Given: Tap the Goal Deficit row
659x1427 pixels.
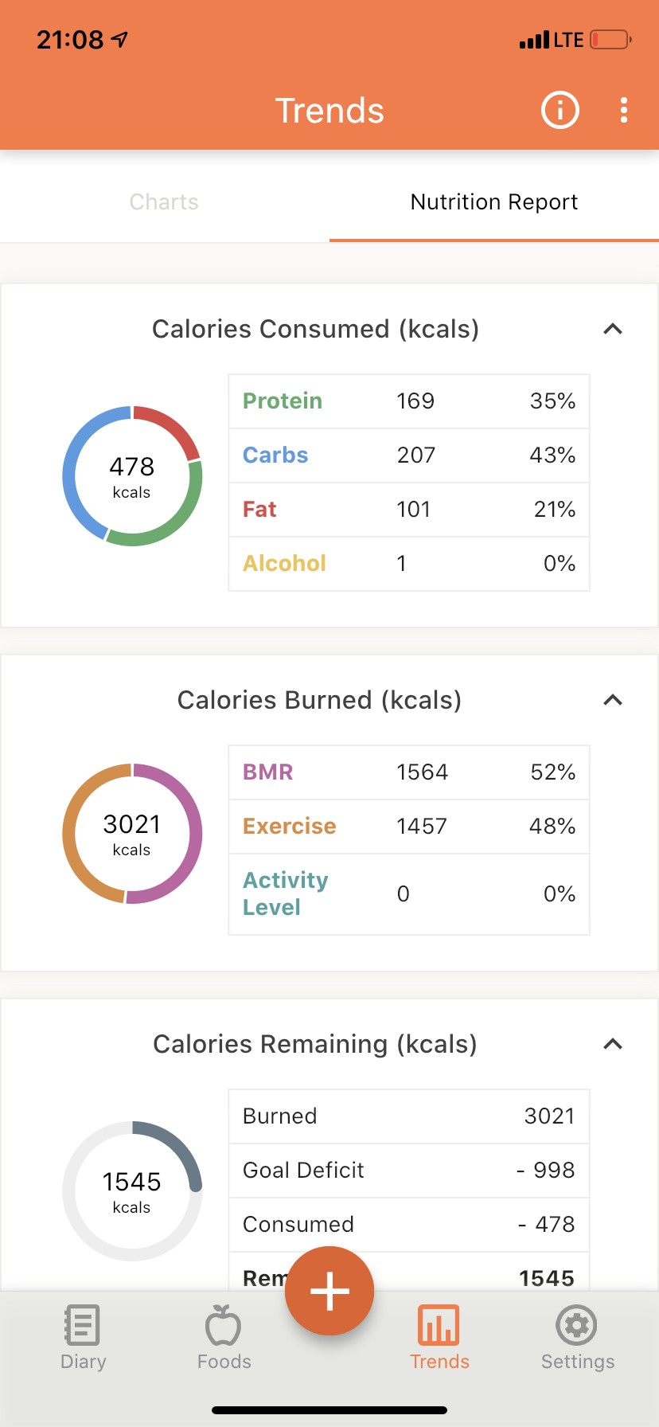Looking at the screenshot, I should pyautogui.click(x=409, y=1171).
